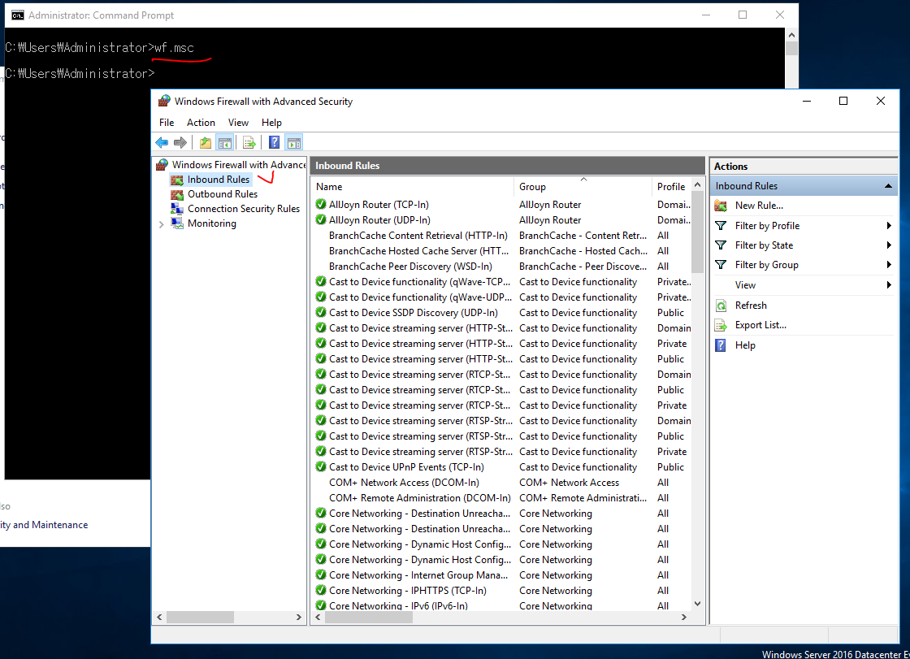Screen dimensions: 910x659
Task: Click green check icon of AllJoyn Router (TCP-In)
Action: pos(321,205)
